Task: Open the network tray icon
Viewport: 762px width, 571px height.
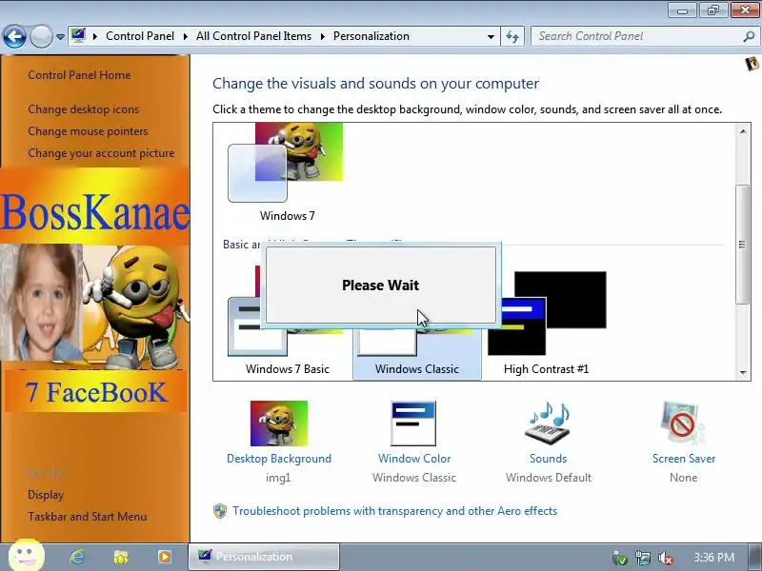Action: (642, 558)
